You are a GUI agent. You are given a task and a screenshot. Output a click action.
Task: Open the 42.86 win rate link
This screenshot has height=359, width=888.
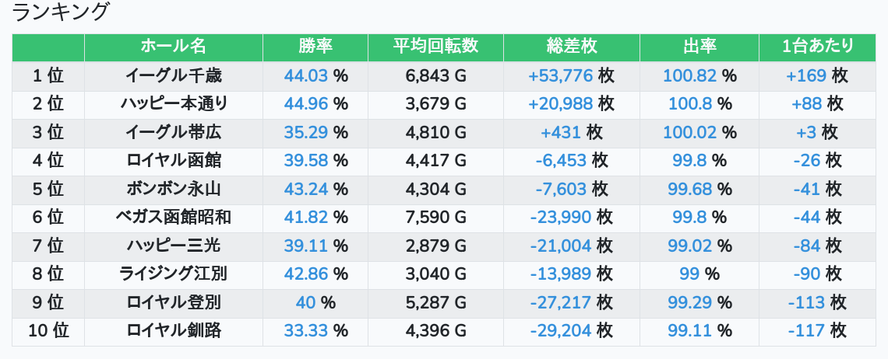306,274
